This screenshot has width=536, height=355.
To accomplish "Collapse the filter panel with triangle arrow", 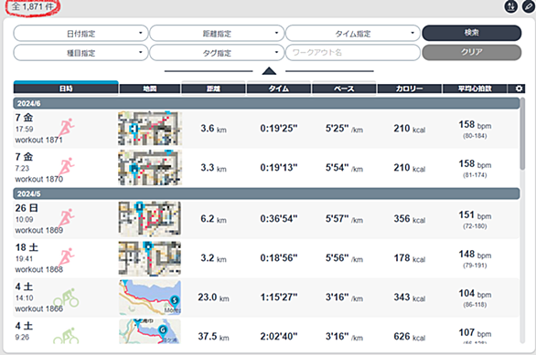I will pyautogui.click(x=269, y=71).
